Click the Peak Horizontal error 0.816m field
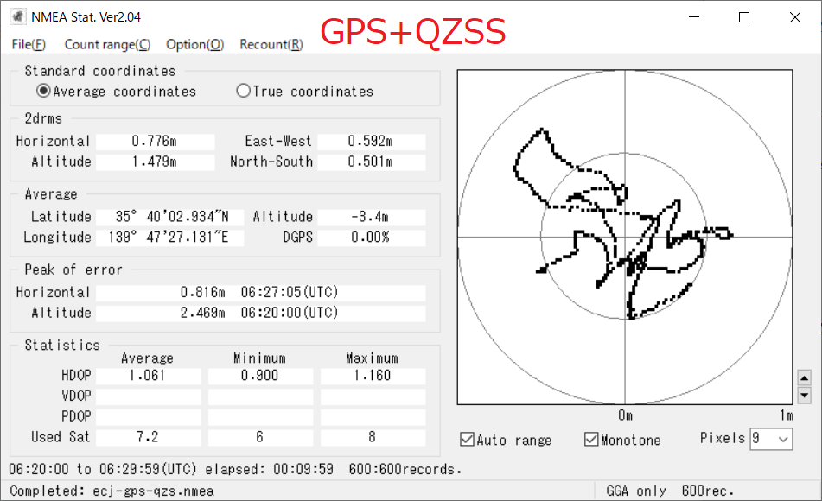 (260, 293)
